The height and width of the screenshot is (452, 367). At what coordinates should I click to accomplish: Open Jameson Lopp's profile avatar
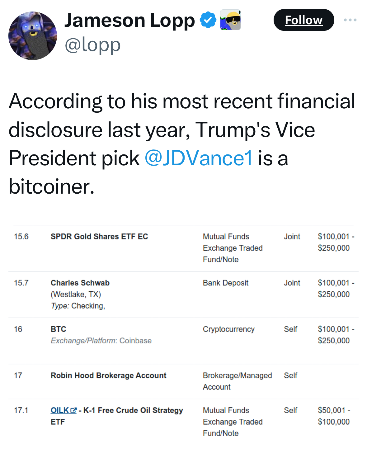click(33, 36)
